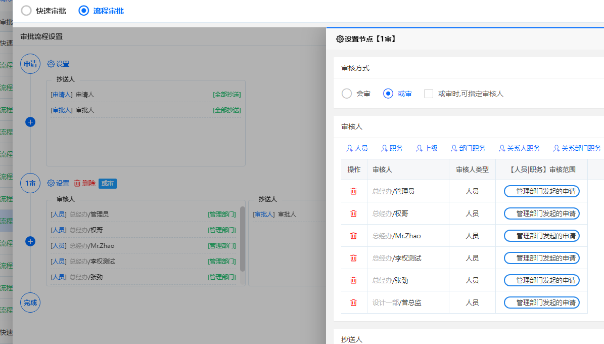
Task: Click the 完成 node circle
Action: tap(30, 303)
